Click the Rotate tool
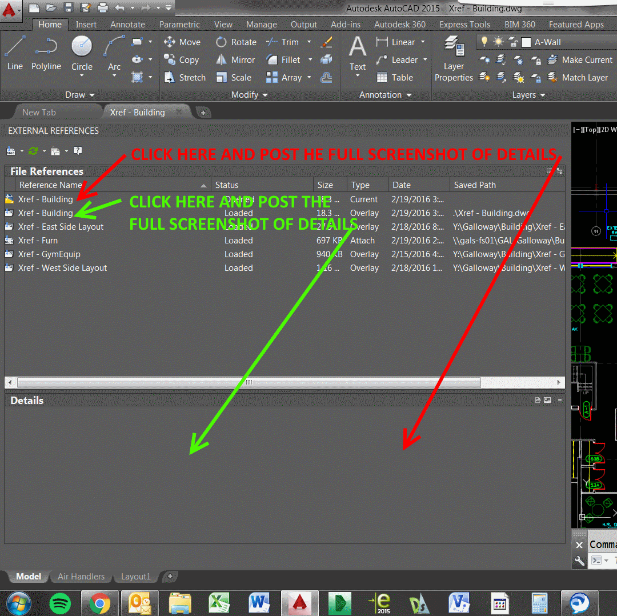Image resolution: width=617 pixels, height=616 pixels. click(x=236, y=42)
